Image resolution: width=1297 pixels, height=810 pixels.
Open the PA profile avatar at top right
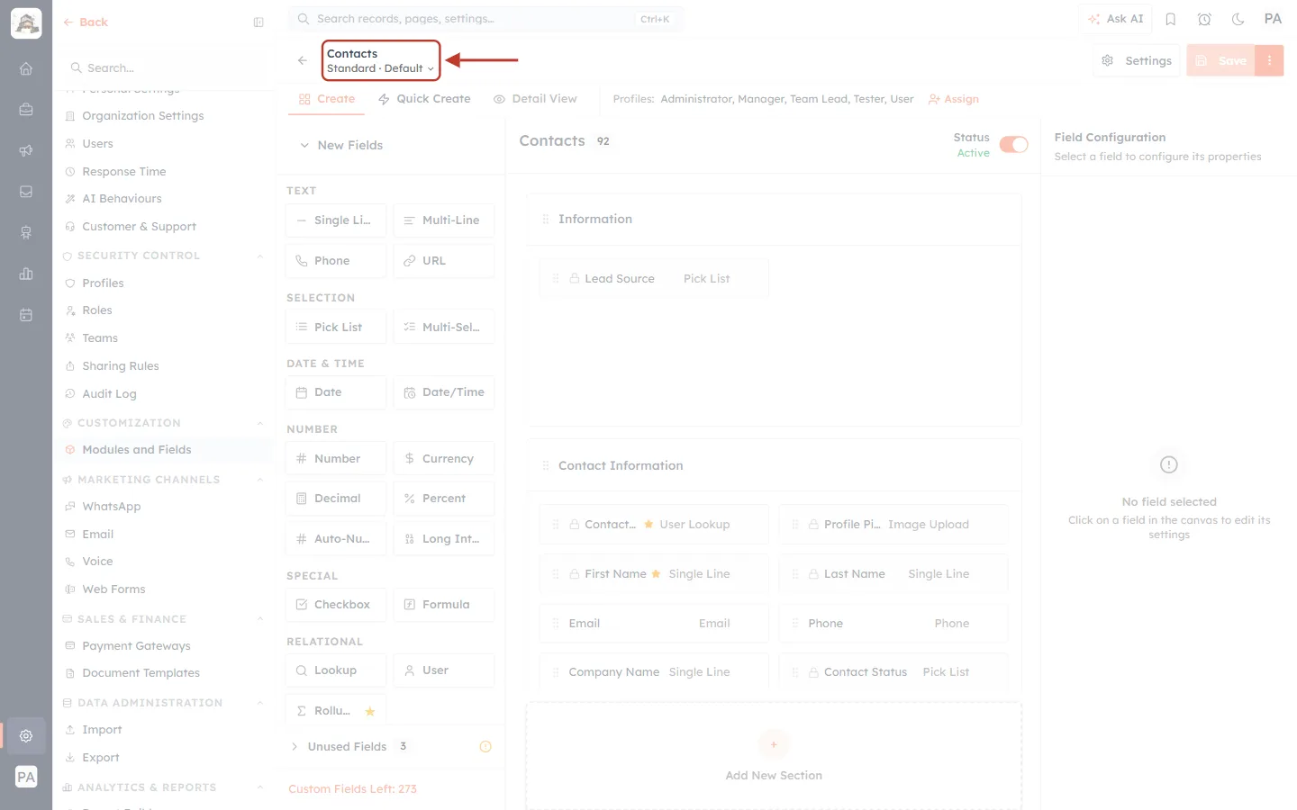[1273, 19]
